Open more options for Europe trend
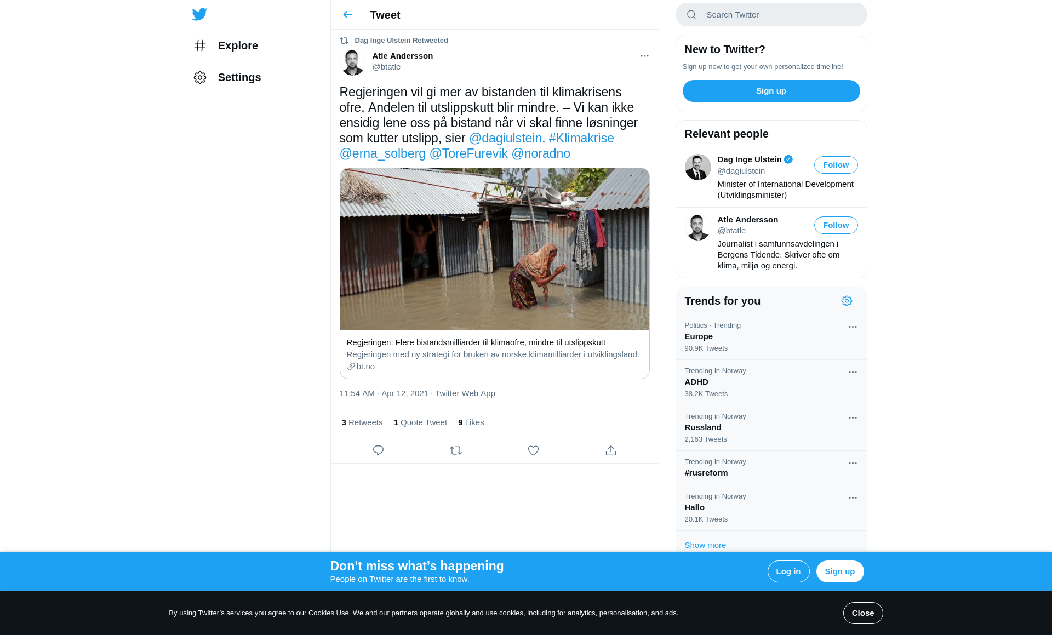 click(x=853, y=327)
